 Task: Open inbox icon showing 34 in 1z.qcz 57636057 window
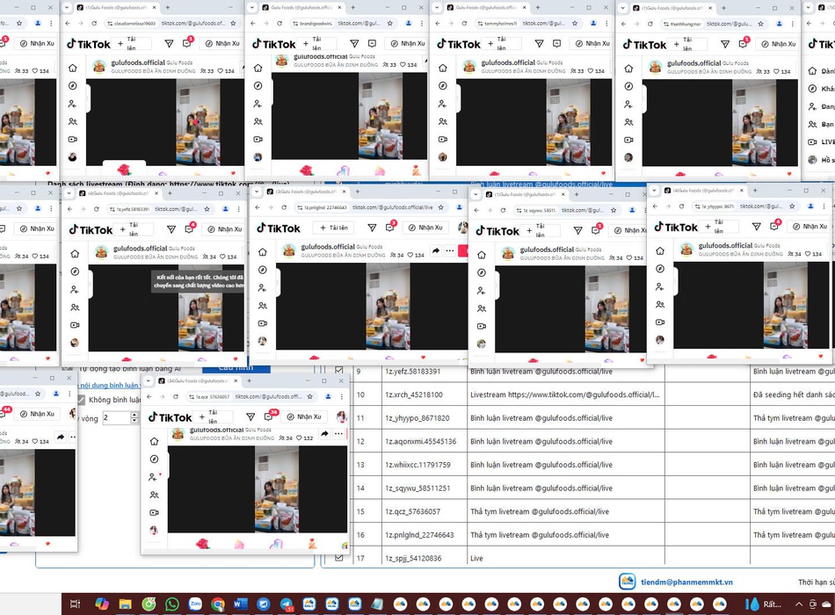(x=269, y=416)
